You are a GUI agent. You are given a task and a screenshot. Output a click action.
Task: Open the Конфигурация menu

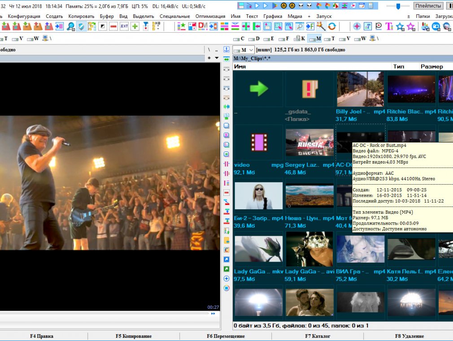pyautogui.click(x=24, y=17)
